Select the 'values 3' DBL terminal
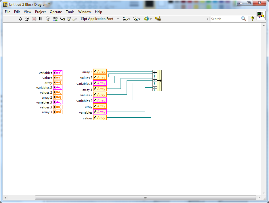Image resolution: width=269 pixels, height=203 pixels. (58, 107)
